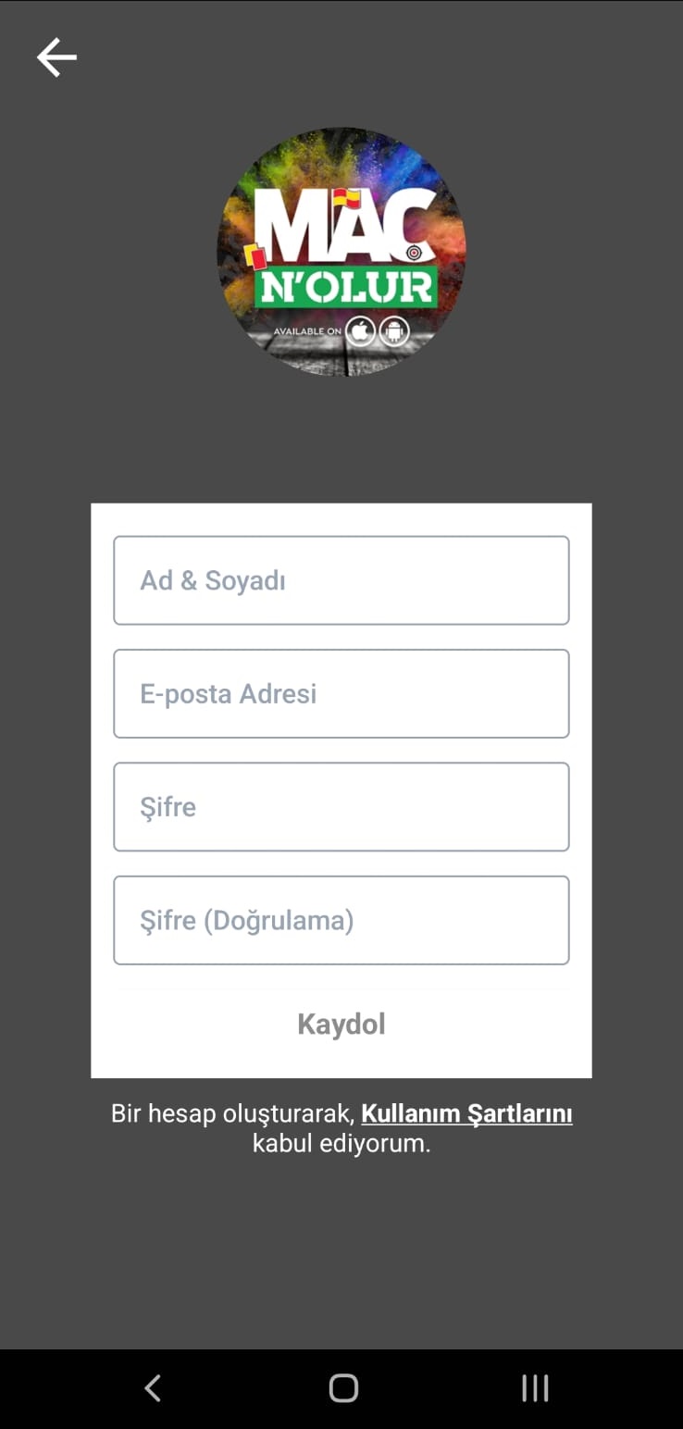
Task: Open recent apps from the navigation bar
Action: pyautogui.click(x=535, y=1387)
